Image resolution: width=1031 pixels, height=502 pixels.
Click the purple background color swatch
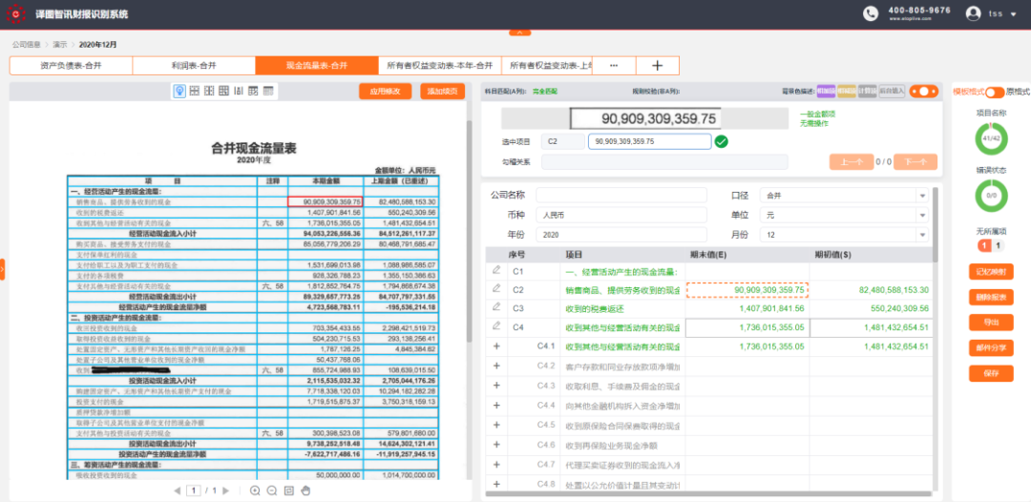(x=826, y=92)
